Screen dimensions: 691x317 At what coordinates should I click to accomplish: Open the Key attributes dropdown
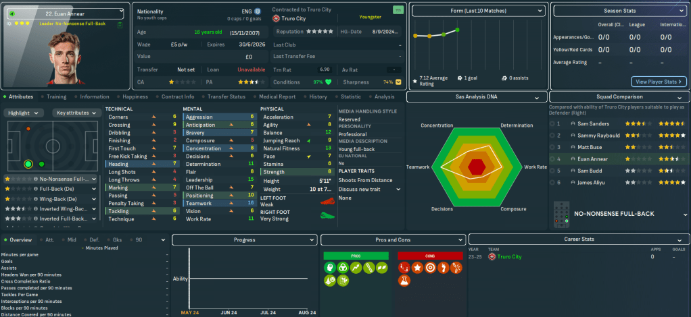click(75, 113)
